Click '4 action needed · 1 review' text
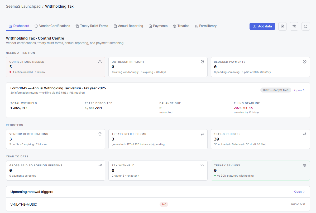This screenshot has height=213, width=316. tap(29, 72)
